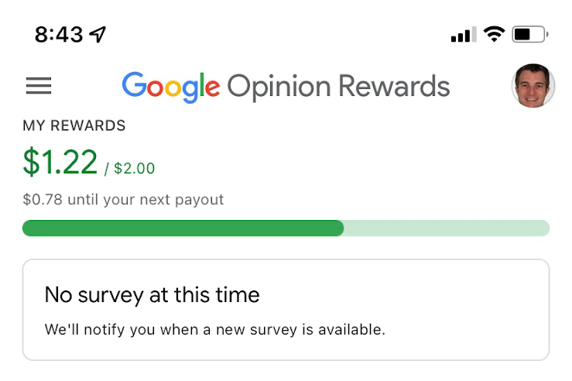The width and height of the screenshot is (572, 381).
Task: Click the filled green portion of progress bar
Action: 183,228
